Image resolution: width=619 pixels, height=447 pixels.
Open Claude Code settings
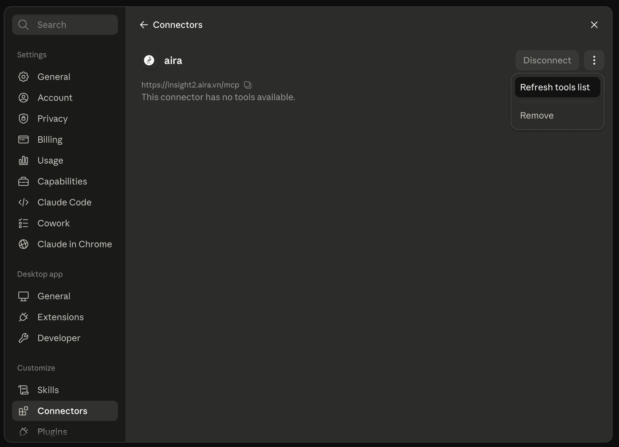65,202
